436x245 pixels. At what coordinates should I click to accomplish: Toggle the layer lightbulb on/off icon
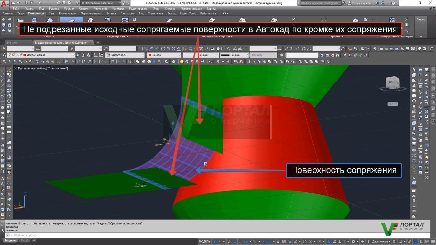(x=10, y=55)
